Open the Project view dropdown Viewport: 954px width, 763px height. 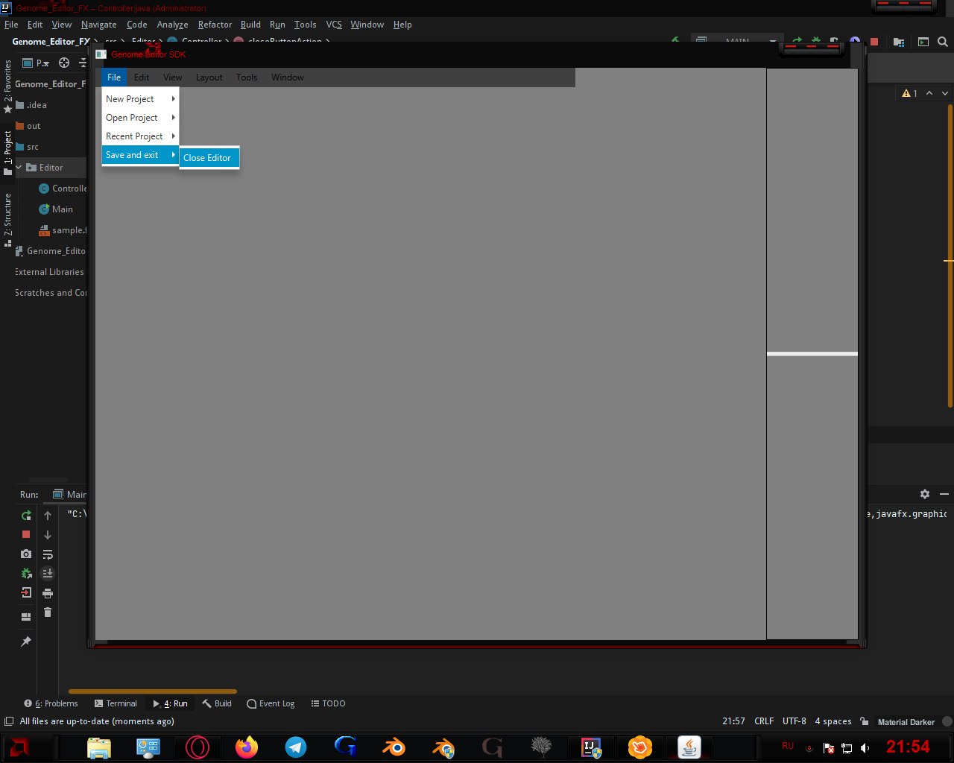(36, 63)
